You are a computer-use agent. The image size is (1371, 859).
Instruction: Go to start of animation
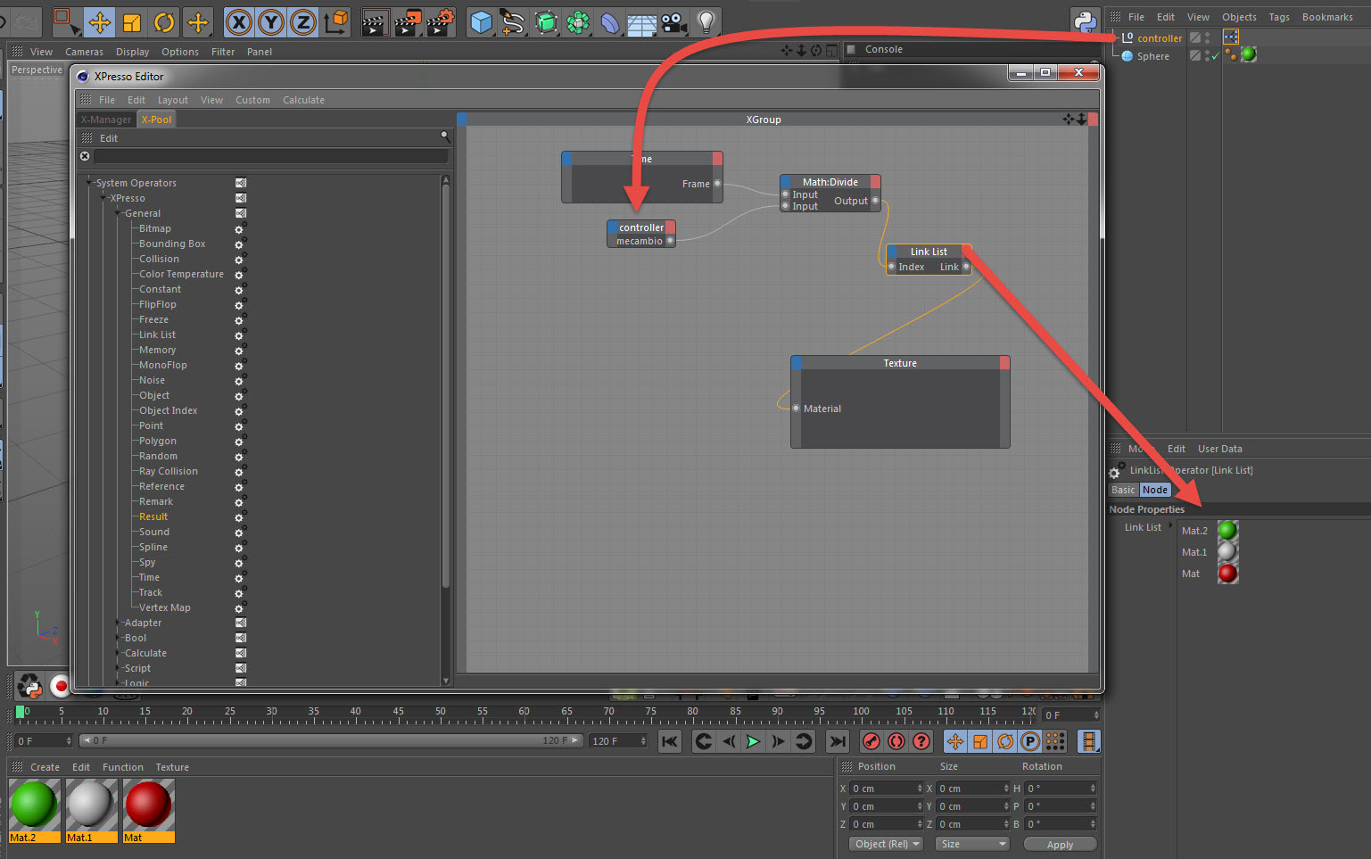(x=670, y=741)
